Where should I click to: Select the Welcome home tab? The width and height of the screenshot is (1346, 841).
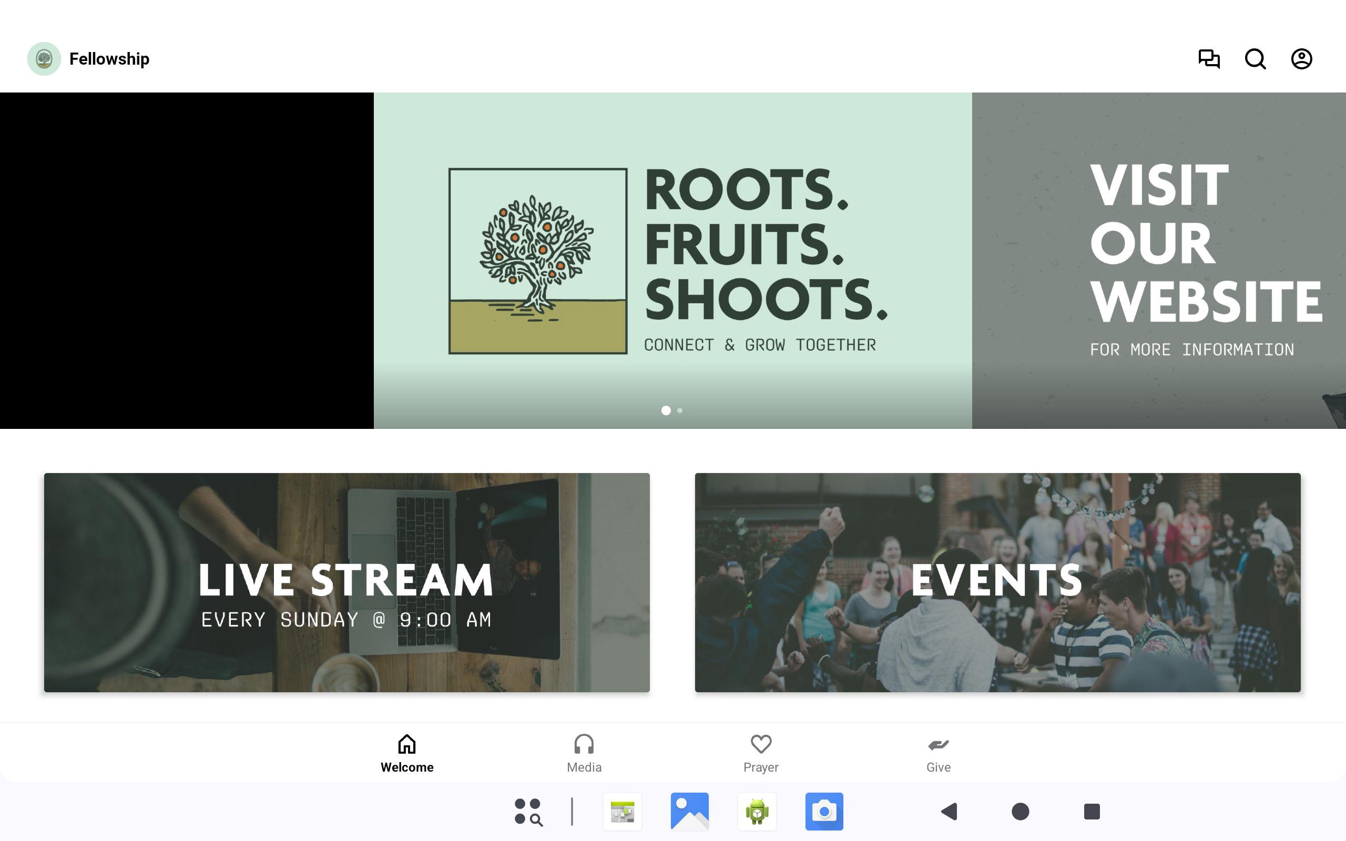406,753
